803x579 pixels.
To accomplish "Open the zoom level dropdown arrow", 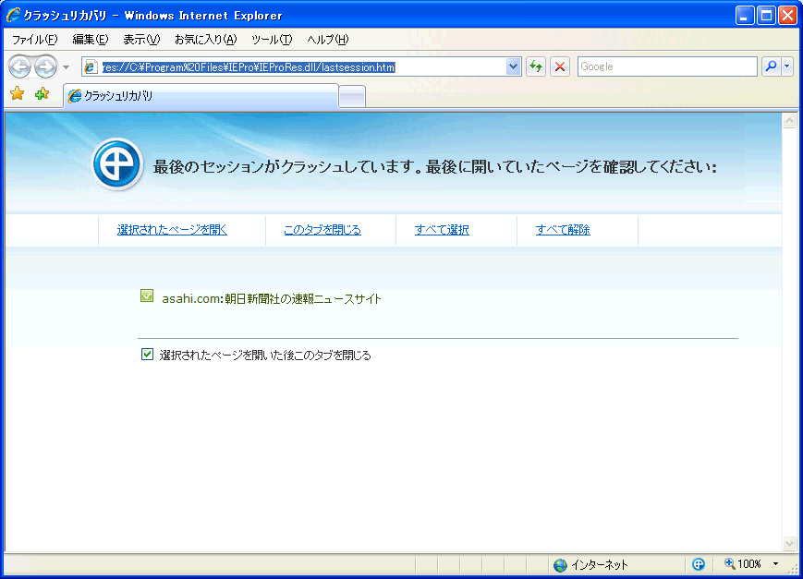I will [x=776, y=564].
